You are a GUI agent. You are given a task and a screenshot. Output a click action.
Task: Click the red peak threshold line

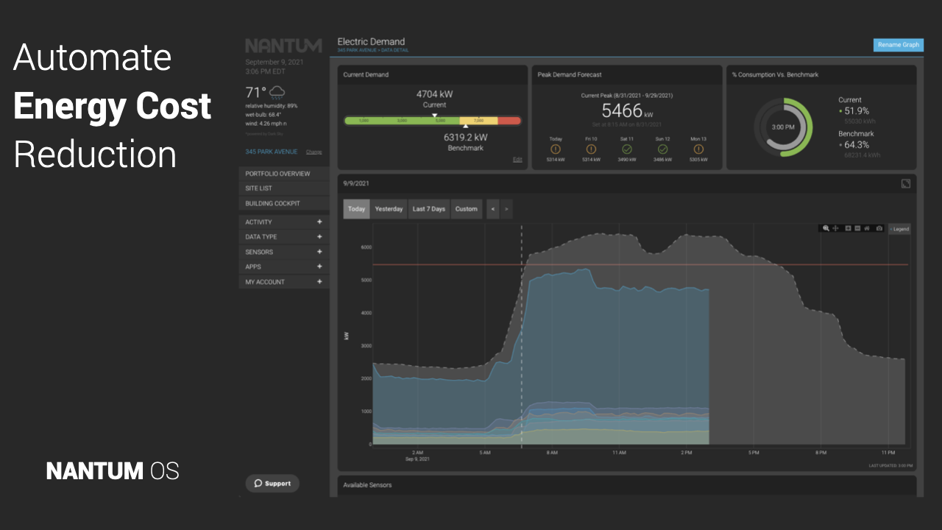click(x=640, y=264)
